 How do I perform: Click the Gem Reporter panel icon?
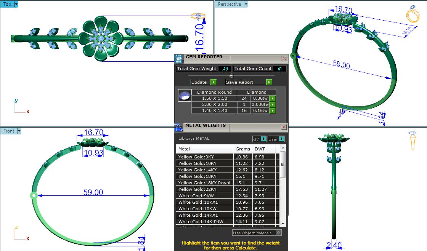click(x=178, y=58)
